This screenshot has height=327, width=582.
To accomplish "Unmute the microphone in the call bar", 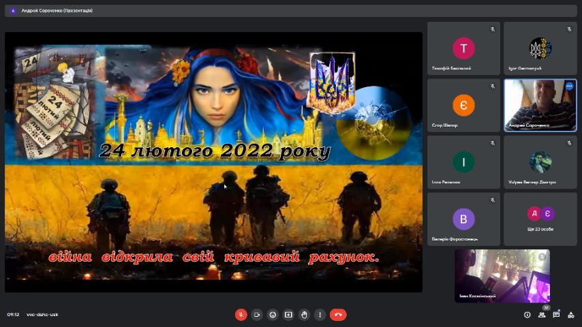I will pyautogui.click(x=241, y=315).
